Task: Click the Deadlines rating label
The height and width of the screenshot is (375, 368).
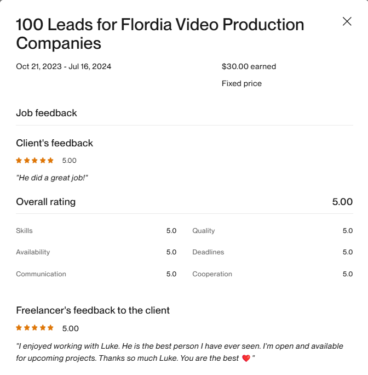Action: pyautogui.click(x=208, y=252)
